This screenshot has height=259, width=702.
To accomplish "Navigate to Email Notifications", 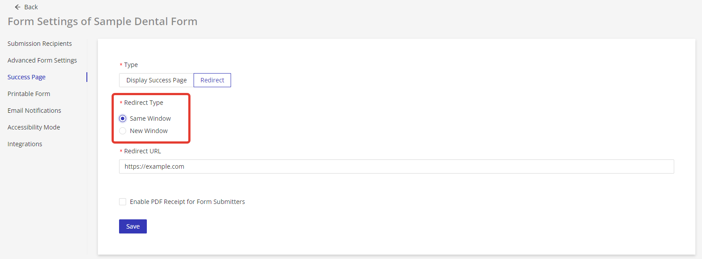I will pyautogui.click(x=34, y=111).
